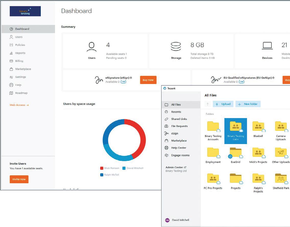Open the Mick's Projects folder

point(258,155)
